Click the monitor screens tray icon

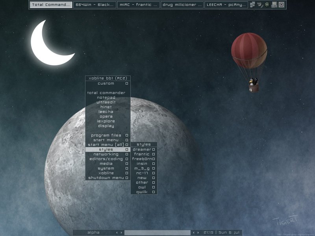274,4
